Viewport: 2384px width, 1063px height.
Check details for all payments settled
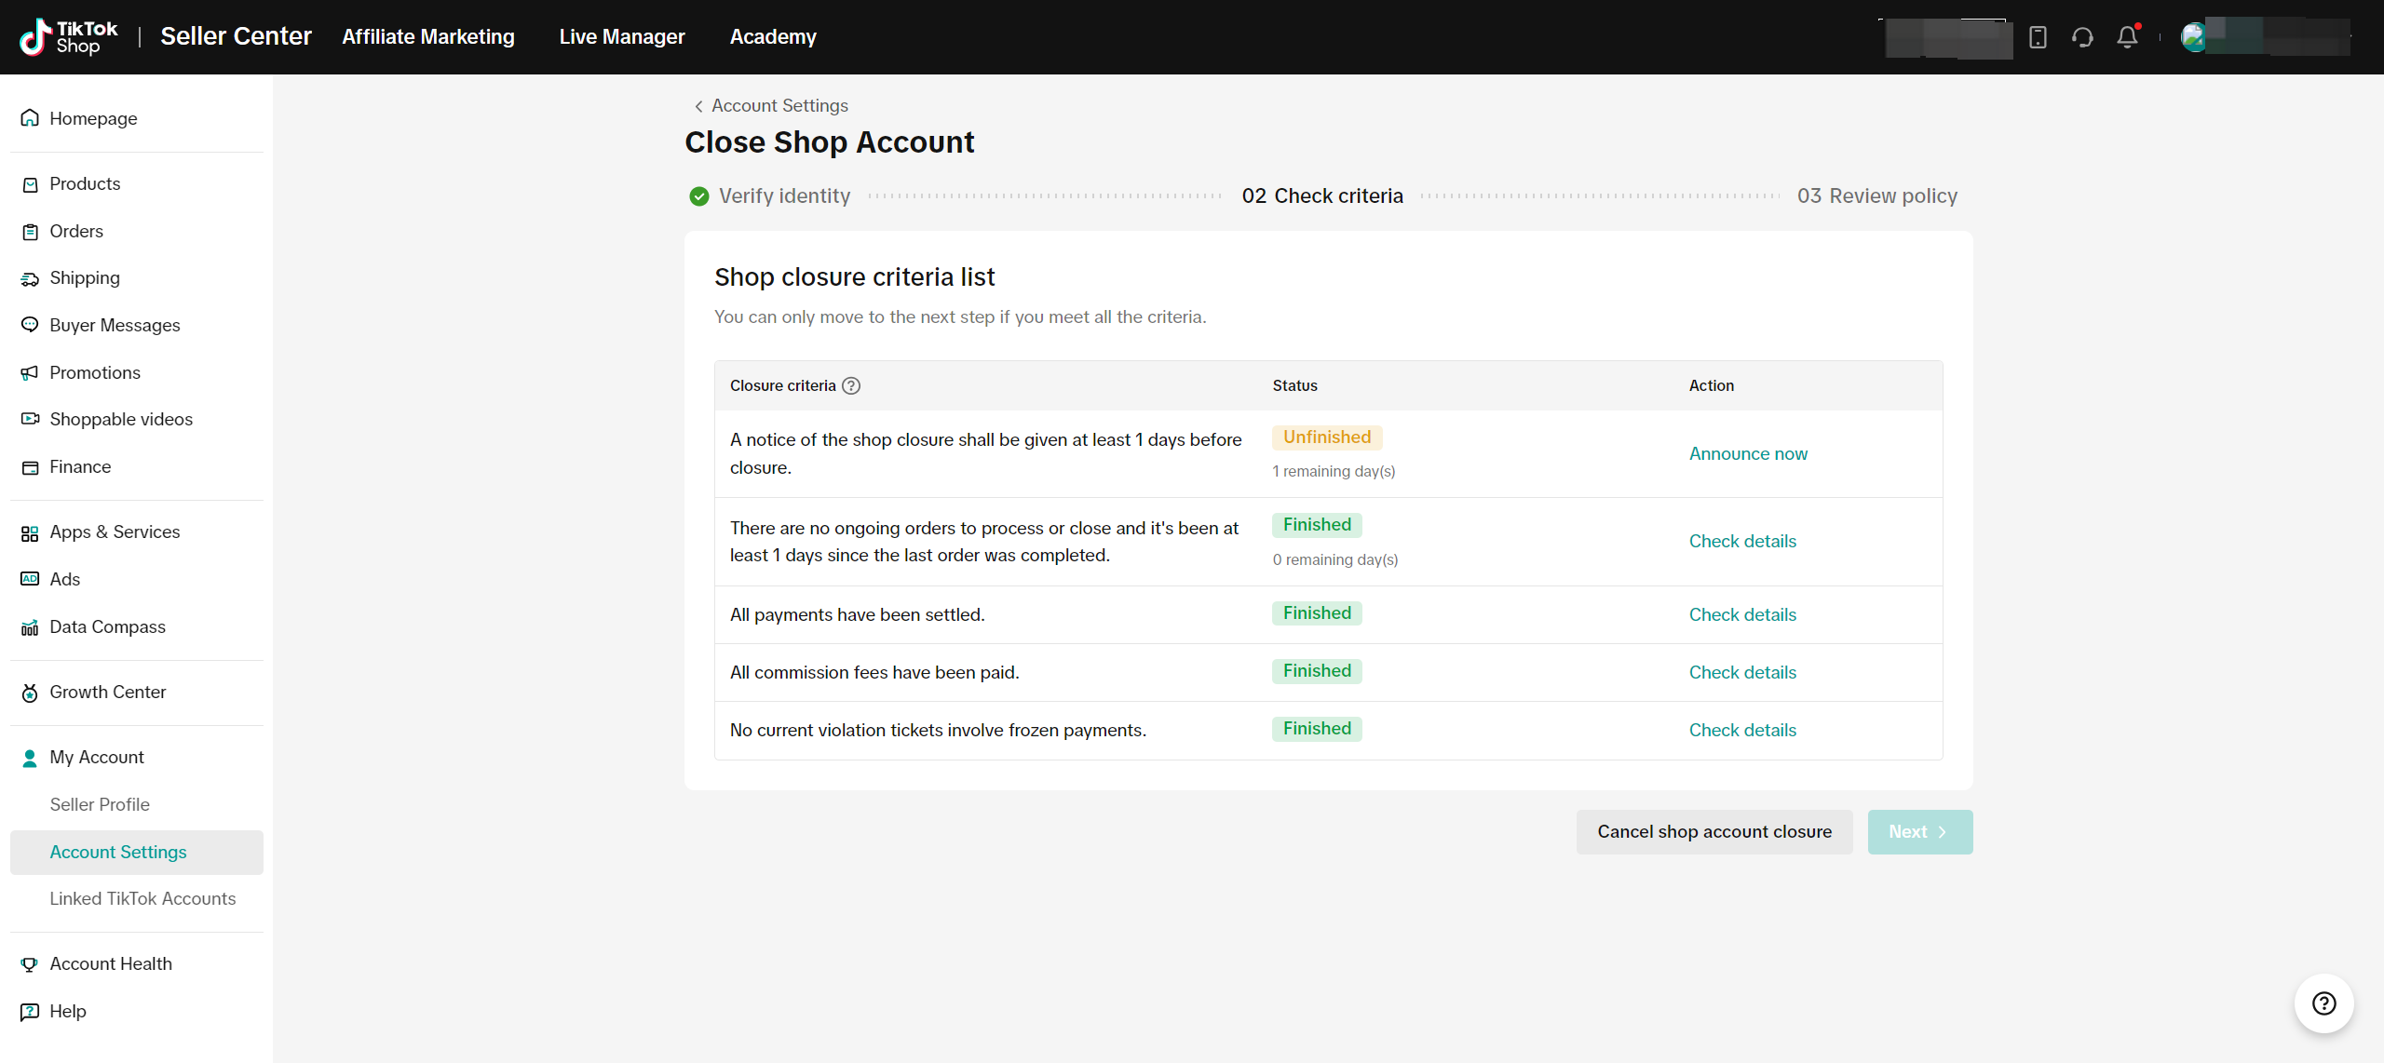[x=1742, y=614]
